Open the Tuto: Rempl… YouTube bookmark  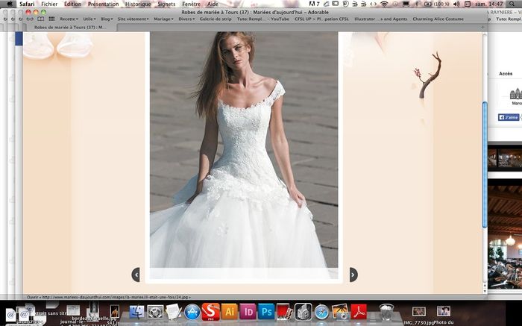click(263, 19)
